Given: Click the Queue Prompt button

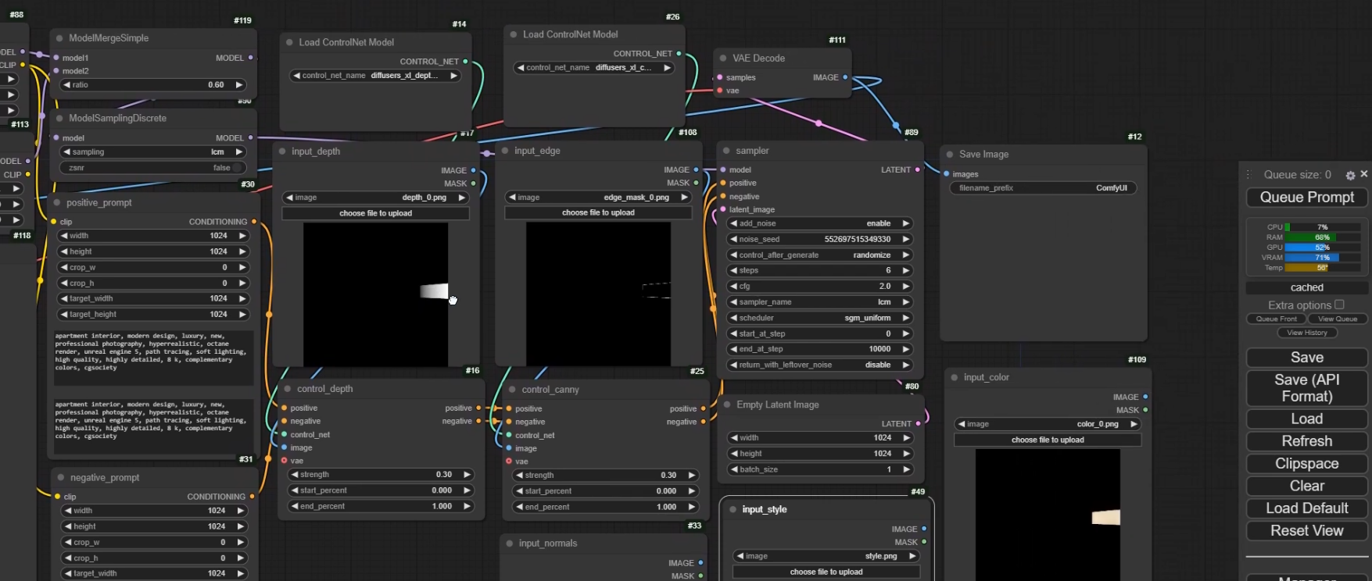Looking at the screenshot, I should tap(1307, 198).
